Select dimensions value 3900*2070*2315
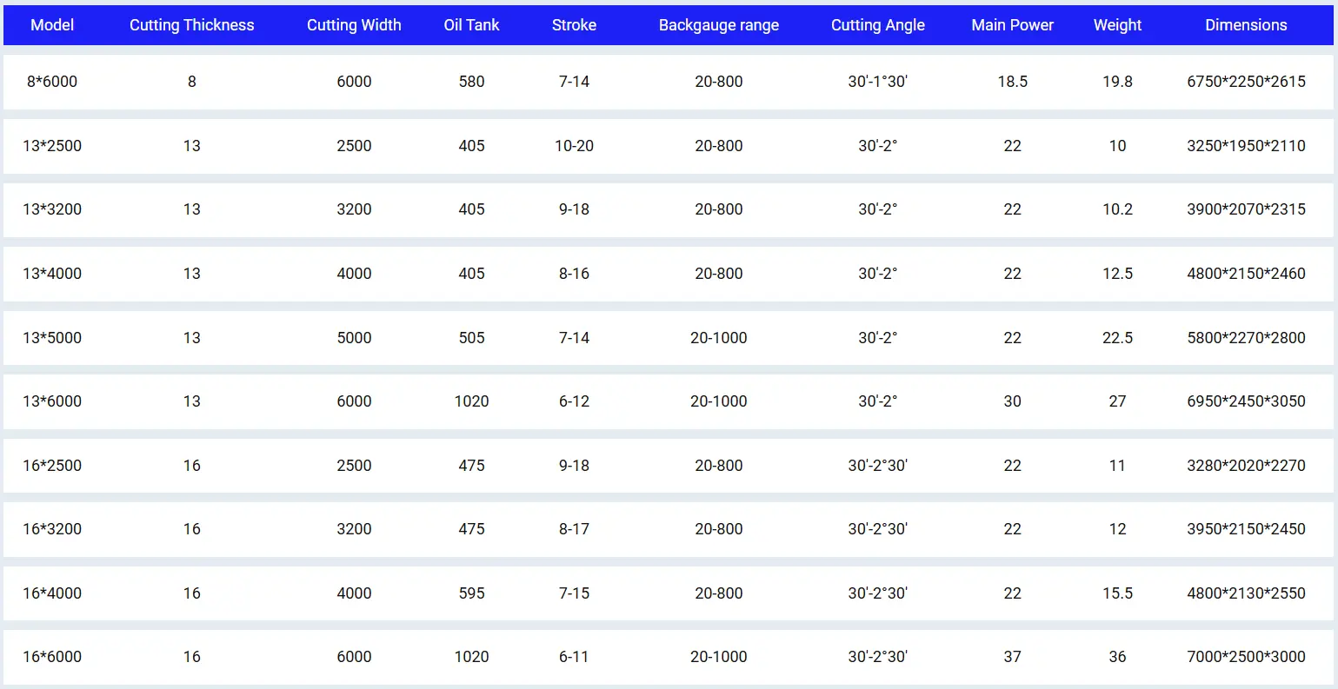 point(1246,209)
